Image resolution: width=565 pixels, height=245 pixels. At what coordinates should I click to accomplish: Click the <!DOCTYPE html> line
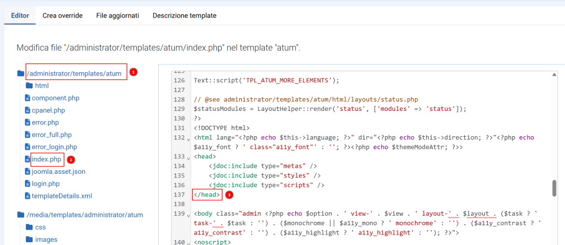point(222,128)
